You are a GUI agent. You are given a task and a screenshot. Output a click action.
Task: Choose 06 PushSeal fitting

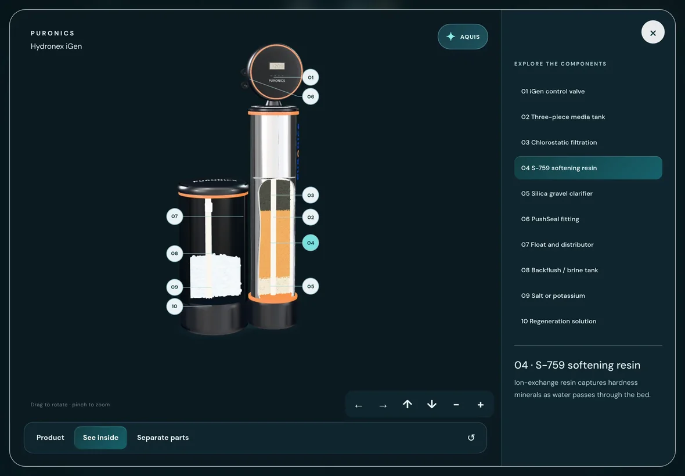[588, 219]
